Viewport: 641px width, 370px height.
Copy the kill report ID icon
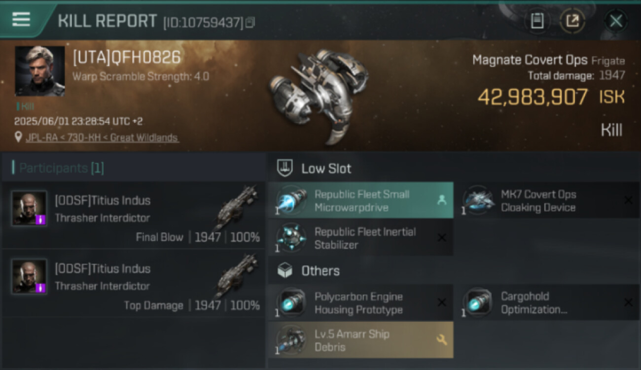pos(250,23)
